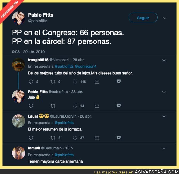Reply to frangb9815's tweet
This screenshot has height=174, width=179.
click(31, 82)
